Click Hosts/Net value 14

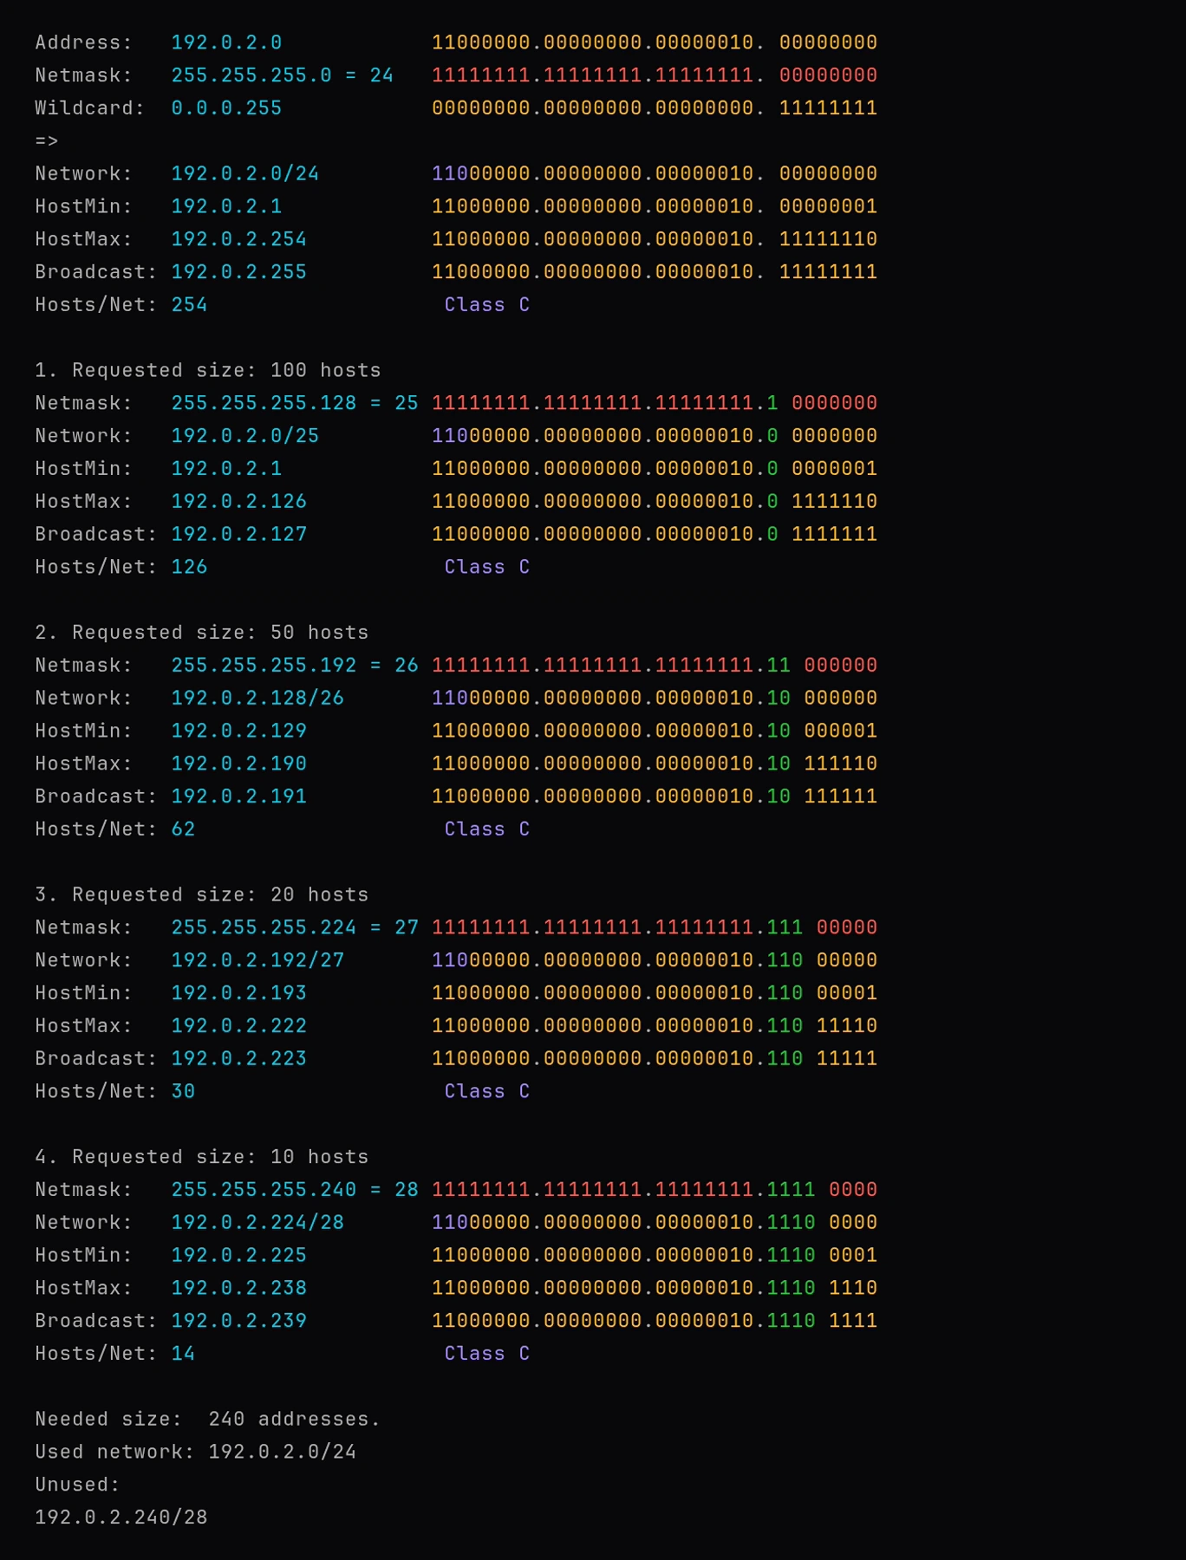point(183,1354)
